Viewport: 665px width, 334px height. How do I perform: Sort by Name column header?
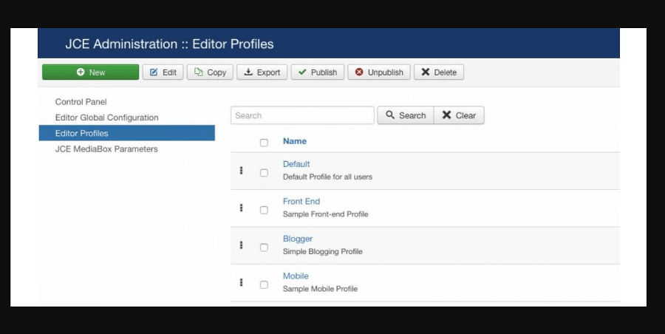click(295, 141)
